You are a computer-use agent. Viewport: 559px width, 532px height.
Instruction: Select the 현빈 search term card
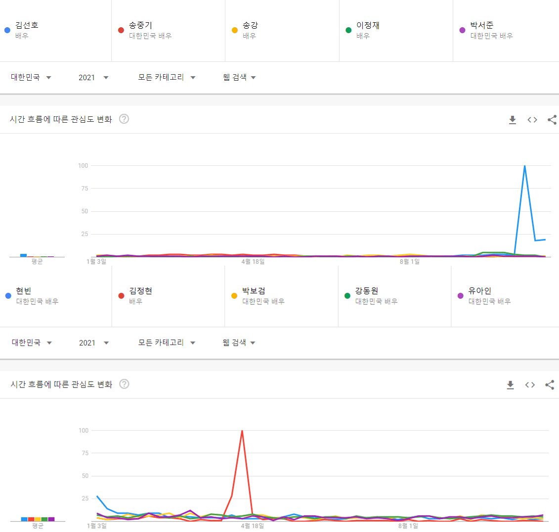56,296
